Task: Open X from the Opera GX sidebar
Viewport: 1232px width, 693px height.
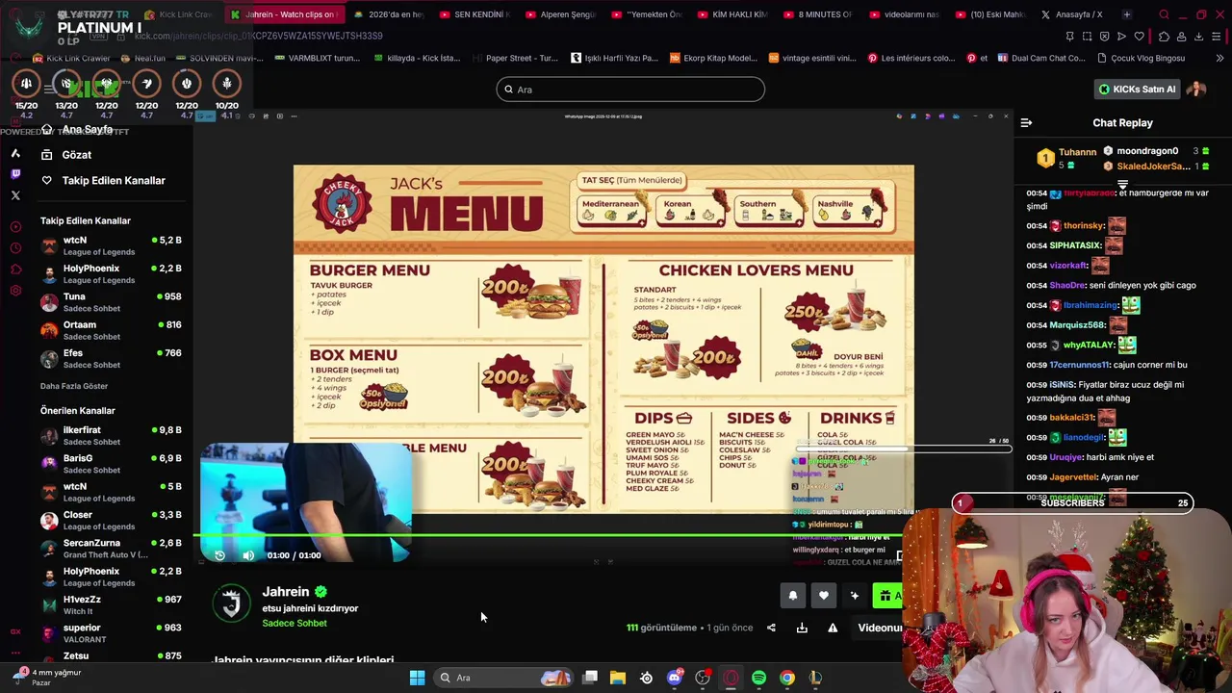Action: [x=15, y=195]
